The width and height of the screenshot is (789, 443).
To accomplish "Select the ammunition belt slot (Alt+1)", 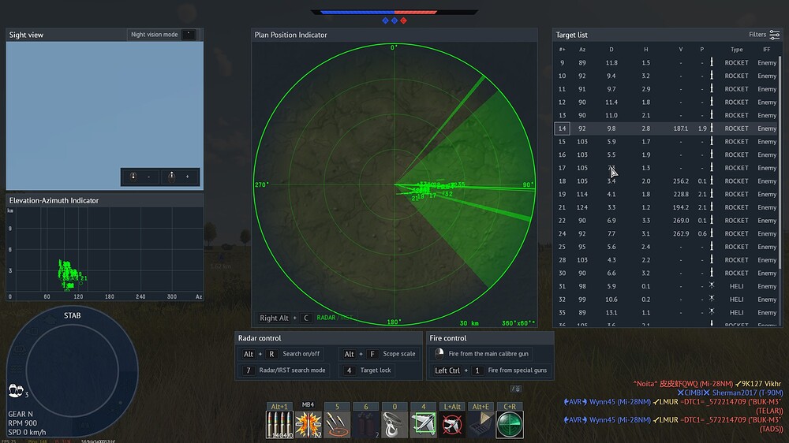I will point(279,424).
